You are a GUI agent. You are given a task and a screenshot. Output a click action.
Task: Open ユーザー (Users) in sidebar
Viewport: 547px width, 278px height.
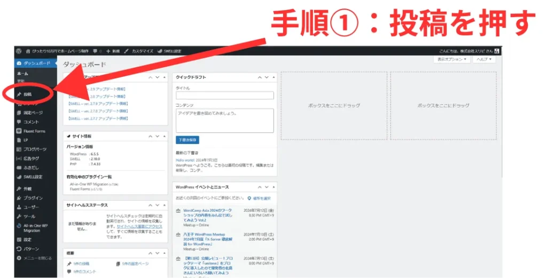(x=32, y=207)
